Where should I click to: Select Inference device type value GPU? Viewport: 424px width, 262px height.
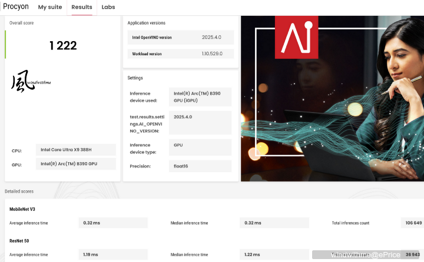click(x=200, y=147)
